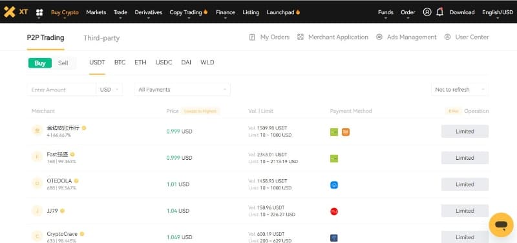Open the chat support bubble
The image size is (517, 243).
coord(501,225)
